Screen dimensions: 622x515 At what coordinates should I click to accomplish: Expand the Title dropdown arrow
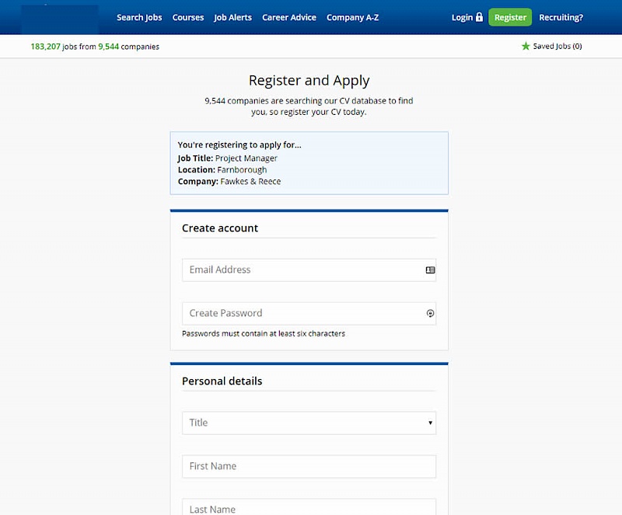pyautogui.click(x=430, y=423)
